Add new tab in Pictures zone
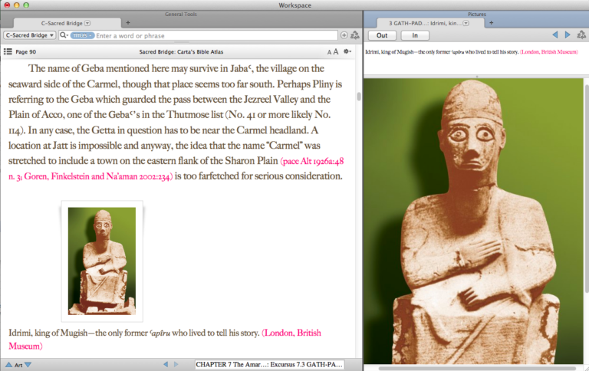This screenshot has height=371, width=589. click(492, 23)
